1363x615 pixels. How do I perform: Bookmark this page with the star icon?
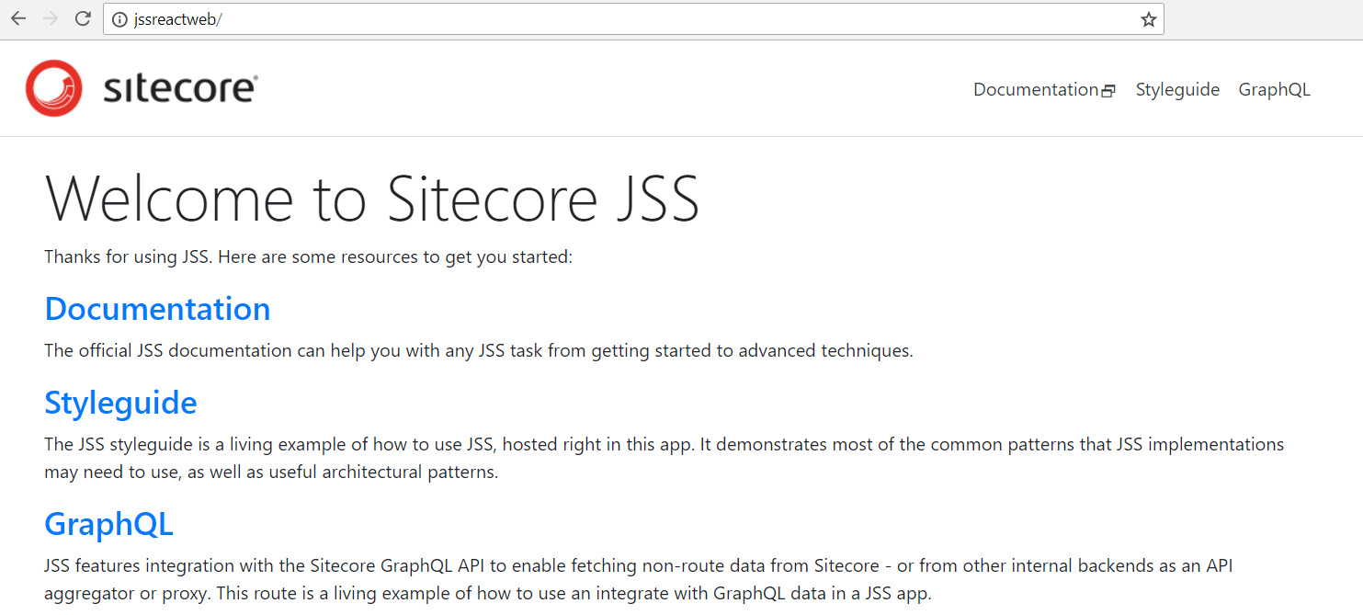1148,19
